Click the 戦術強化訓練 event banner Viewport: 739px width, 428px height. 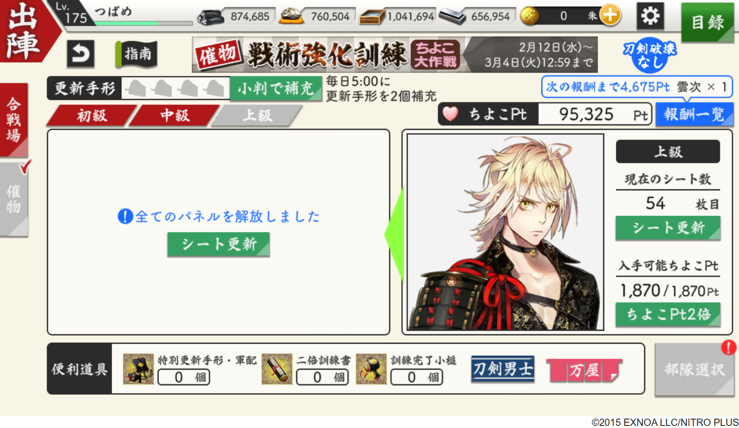tap(394, 55)
